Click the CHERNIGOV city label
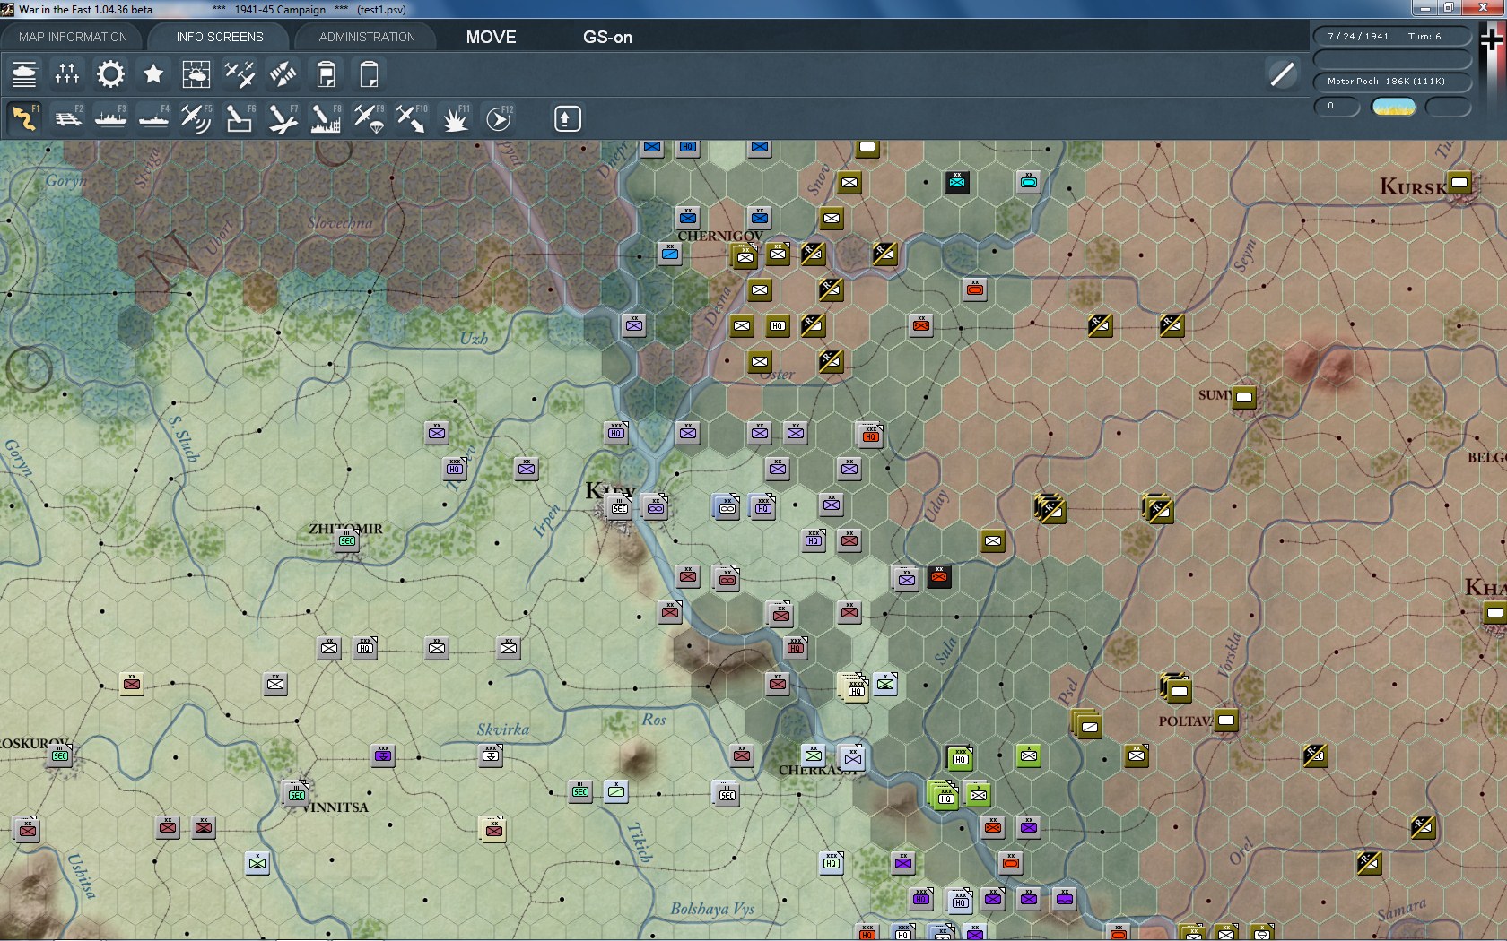The height and width of the screenshot is (941, 1507). [x=720, y=236]
